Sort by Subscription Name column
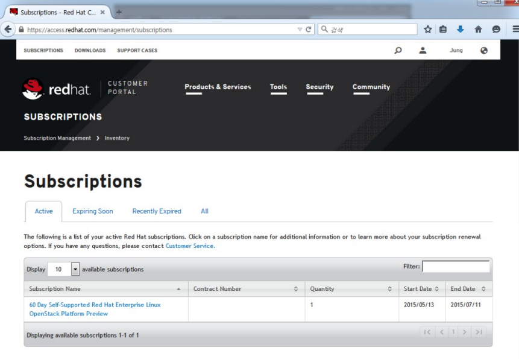This screenshot has height=359, width=519. pyautogui.click(x=106, y=289)
